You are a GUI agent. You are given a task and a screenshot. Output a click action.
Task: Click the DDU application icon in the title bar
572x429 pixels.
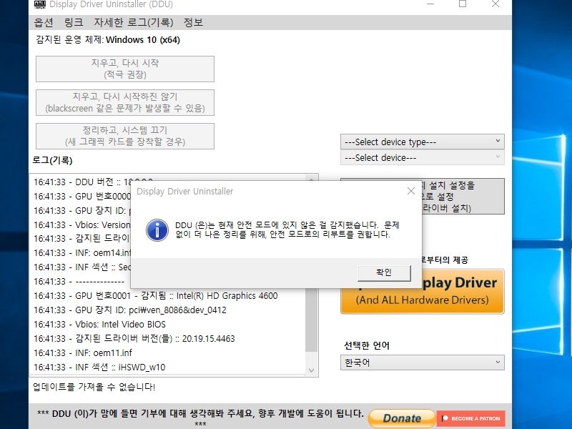coord(39,5)
